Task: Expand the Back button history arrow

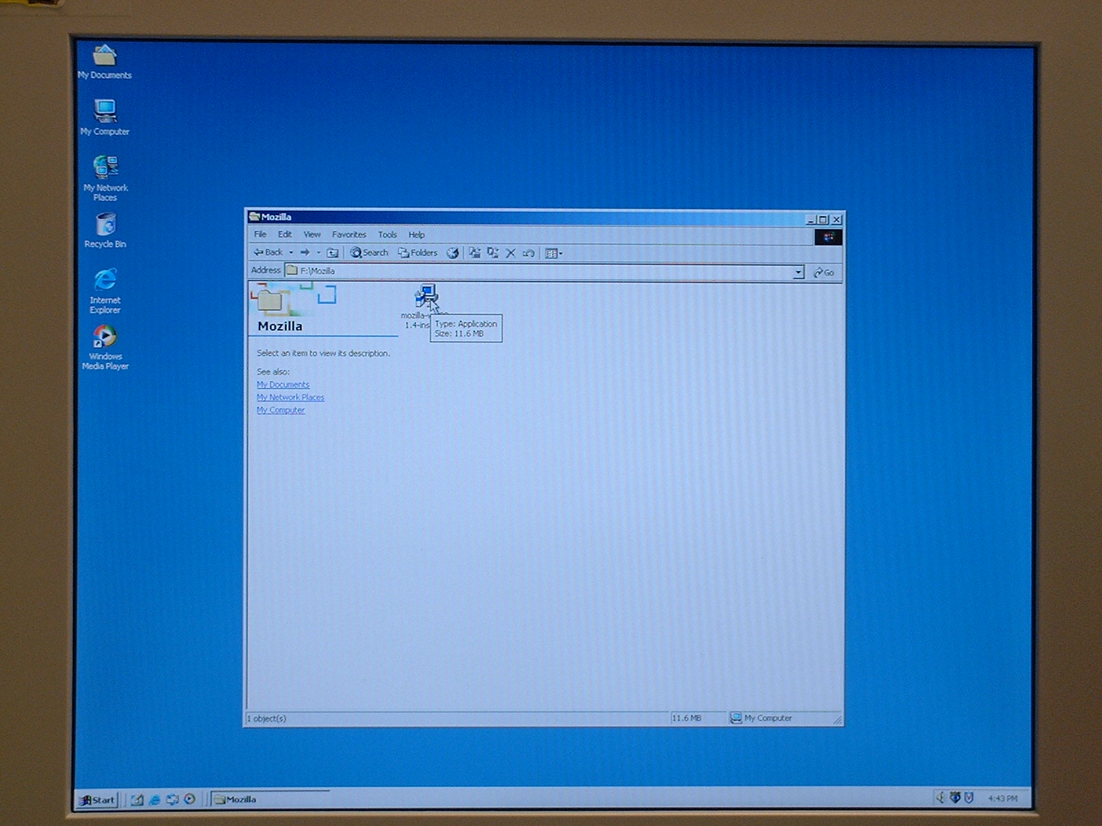Action: click(291, 253)
